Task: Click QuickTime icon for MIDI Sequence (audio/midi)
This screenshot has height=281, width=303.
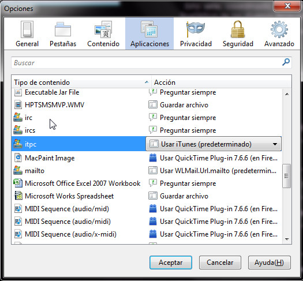Action: 153,222
